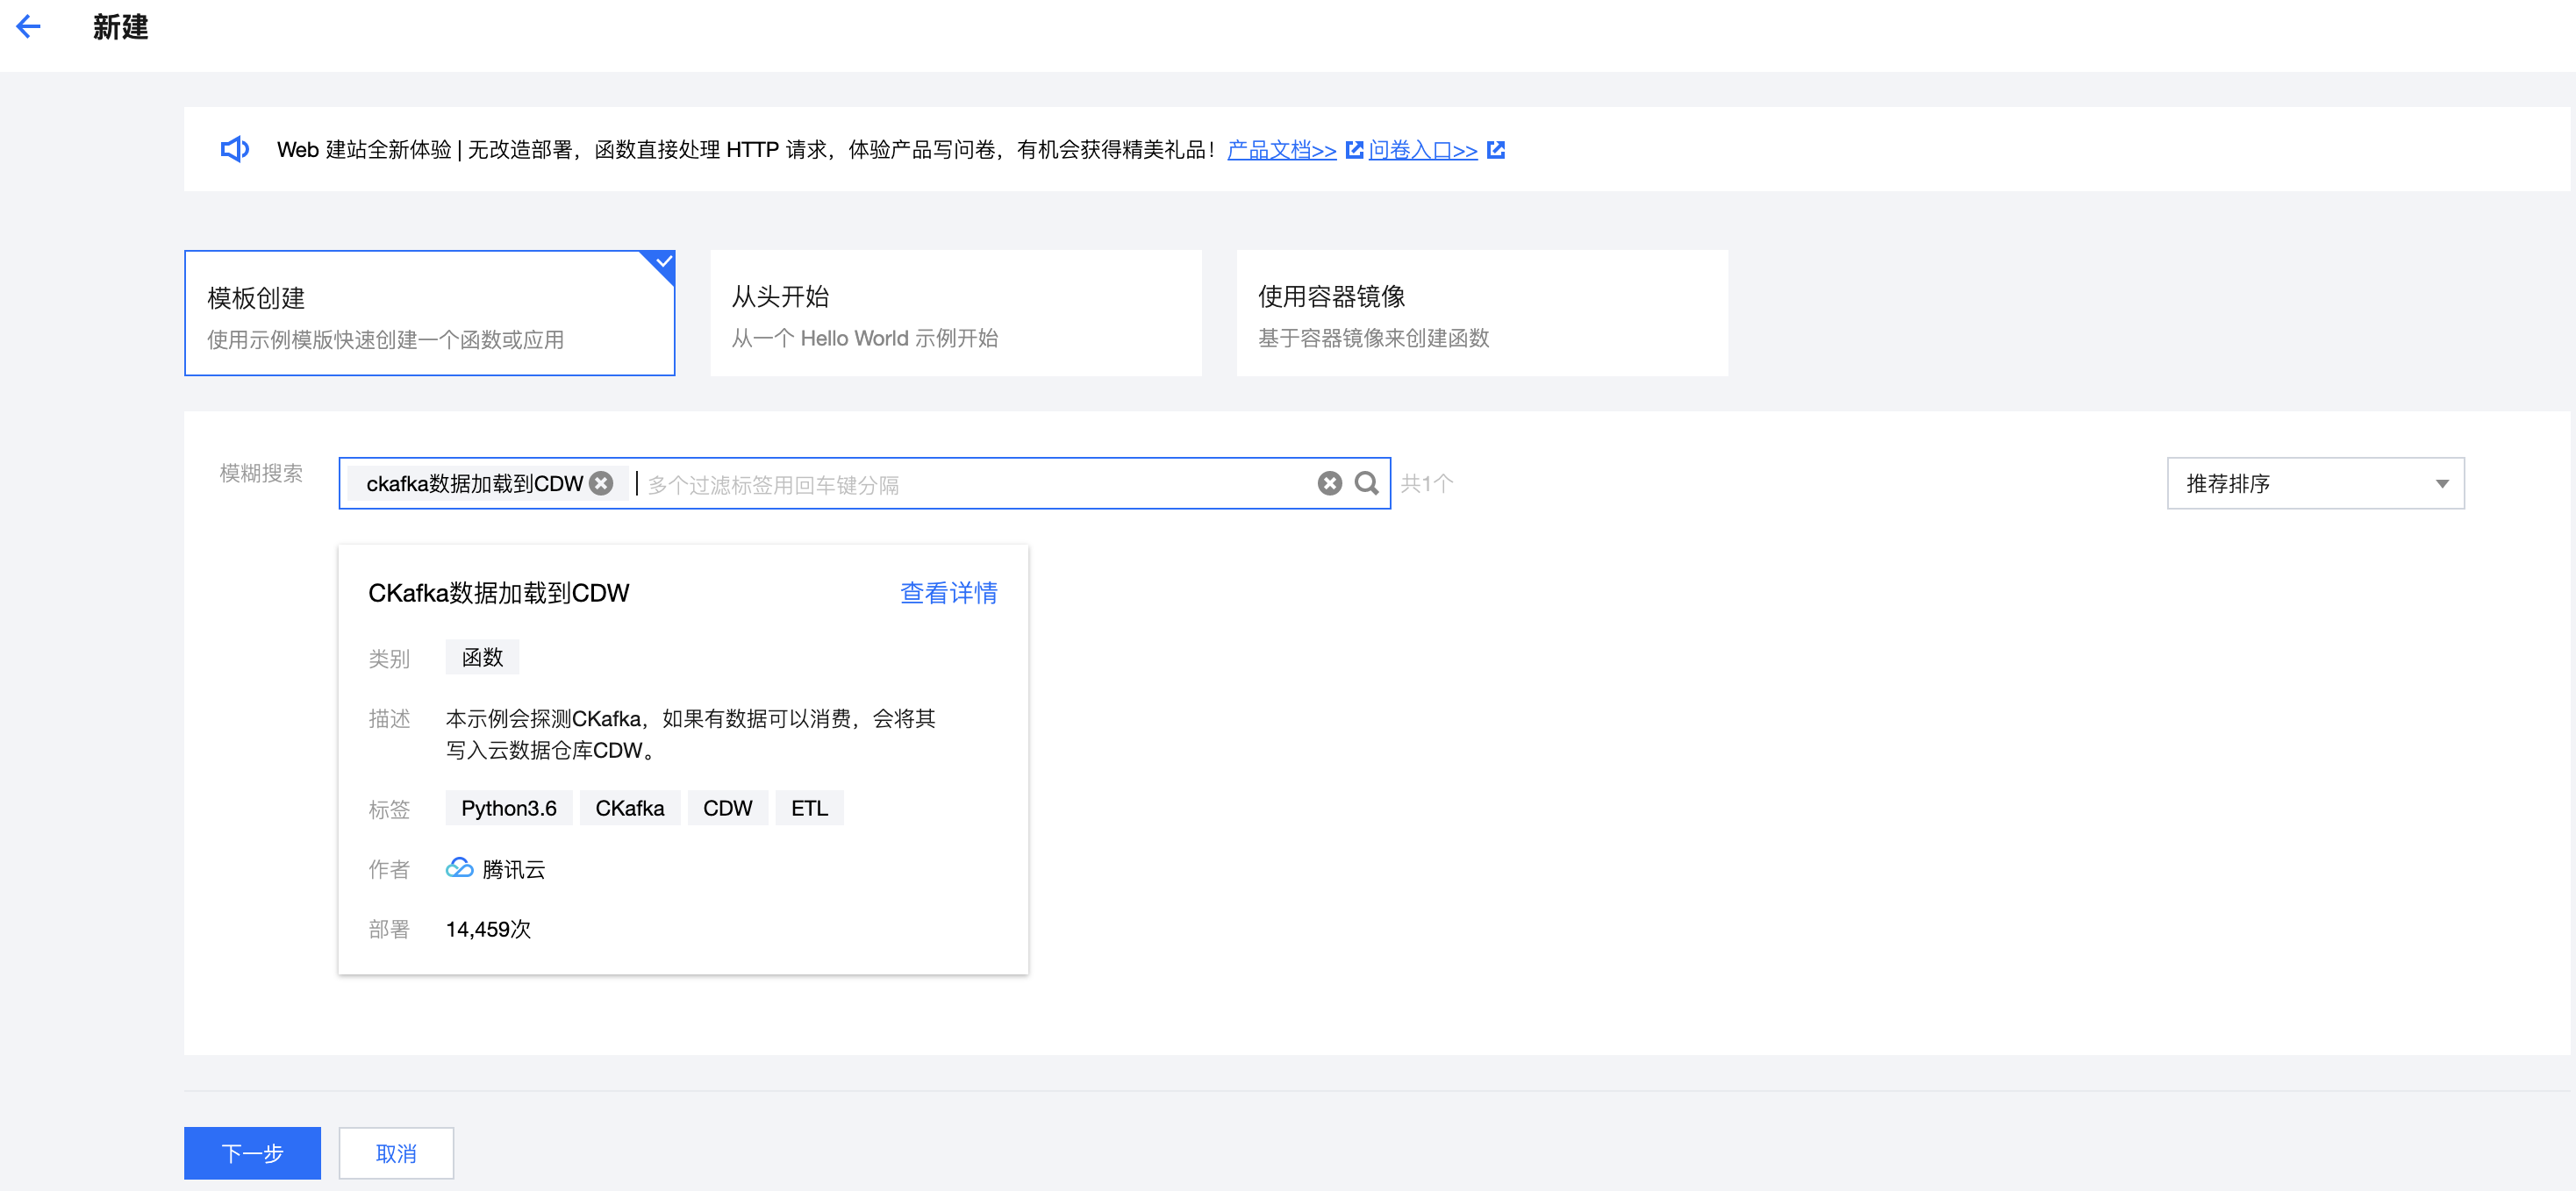Click the 下一步 button
The height and width of the screenshot is (1191, 2576).
coord(252,1153)
